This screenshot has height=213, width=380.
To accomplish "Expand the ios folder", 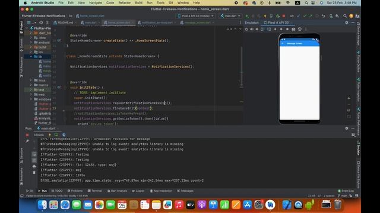I will 31,52.
